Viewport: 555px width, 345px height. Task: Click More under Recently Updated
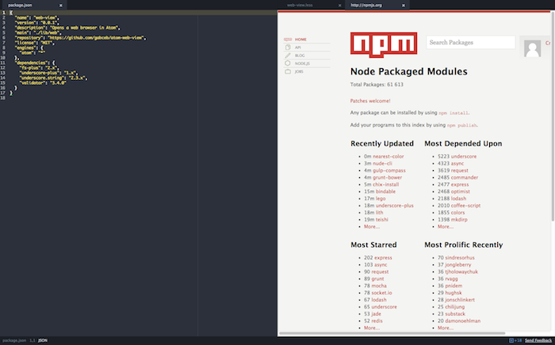click(x=372, y=227)
